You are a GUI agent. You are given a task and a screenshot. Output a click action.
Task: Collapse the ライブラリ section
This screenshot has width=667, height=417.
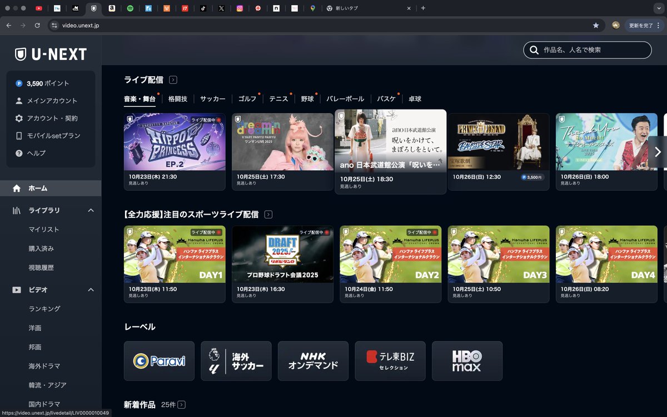(91, 210)
